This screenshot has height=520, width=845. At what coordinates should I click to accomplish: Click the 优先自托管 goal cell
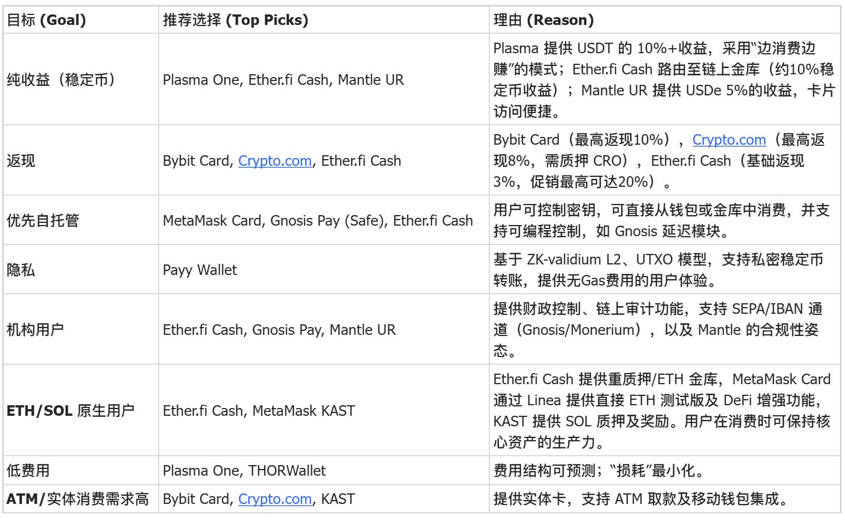point(43,221)
